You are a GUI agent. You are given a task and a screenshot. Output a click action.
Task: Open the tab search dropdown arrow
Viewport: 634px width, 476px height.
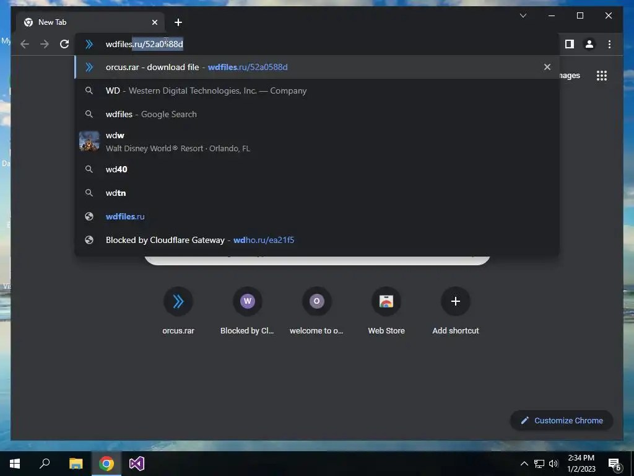pyautogui.click(x=523, y=15)
